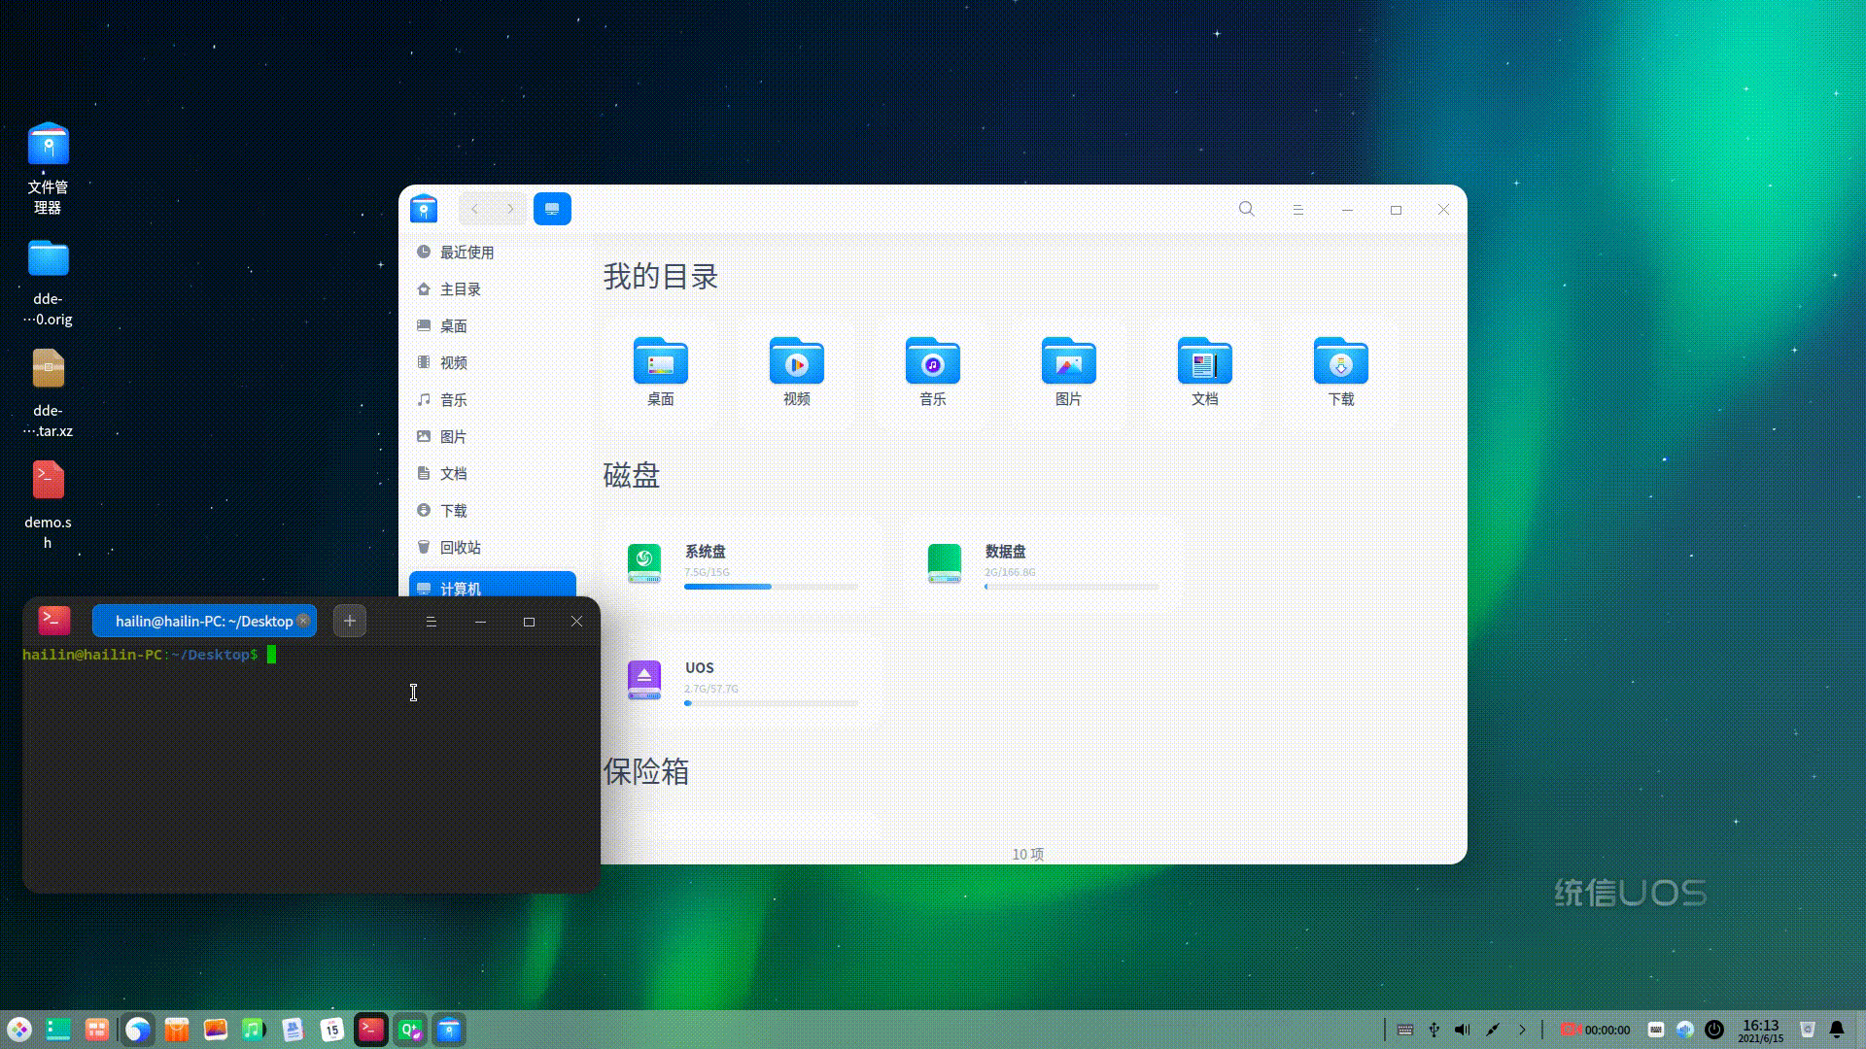Select the dde-...0.orig desktop folder
Image resolution: width=1866 pixels, height=1049 pixels.
coord(48,282)
